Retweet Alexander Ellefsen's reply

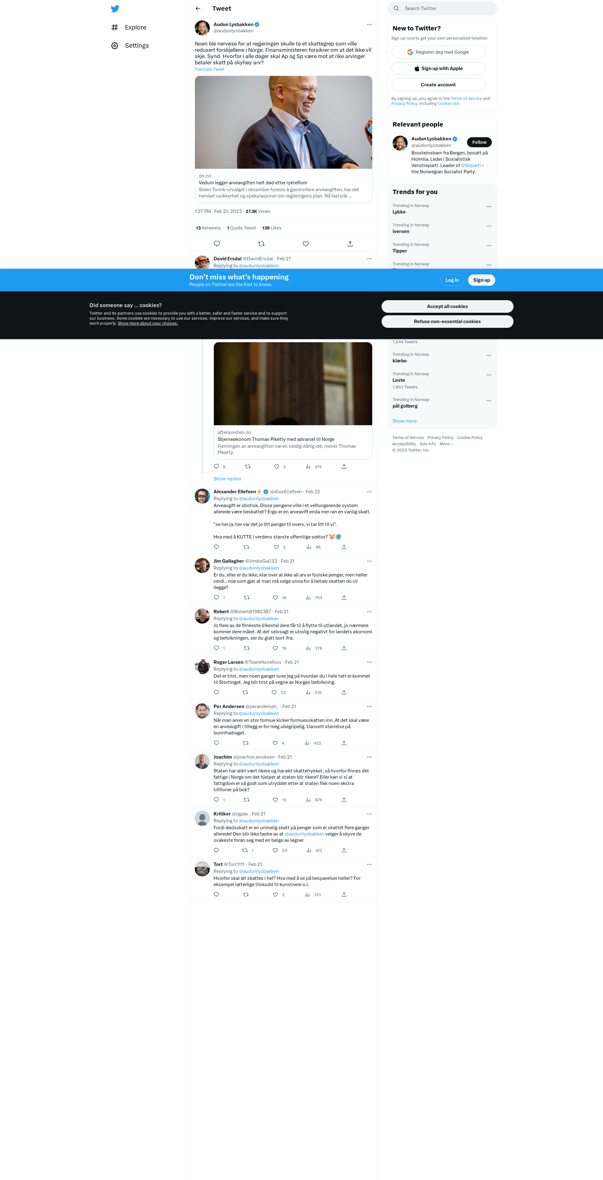coord(247,547)
